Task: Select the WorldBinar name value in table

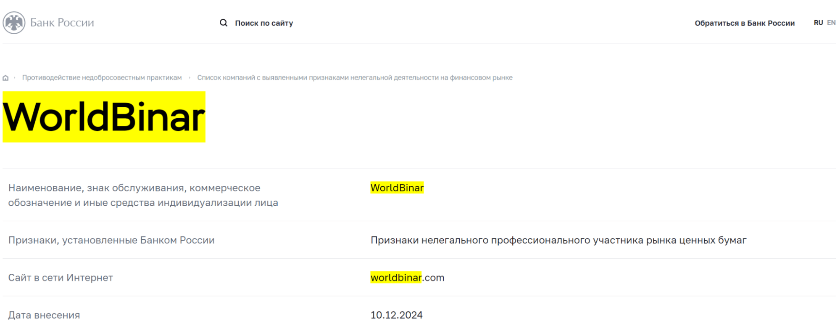Action: point(397,188)
